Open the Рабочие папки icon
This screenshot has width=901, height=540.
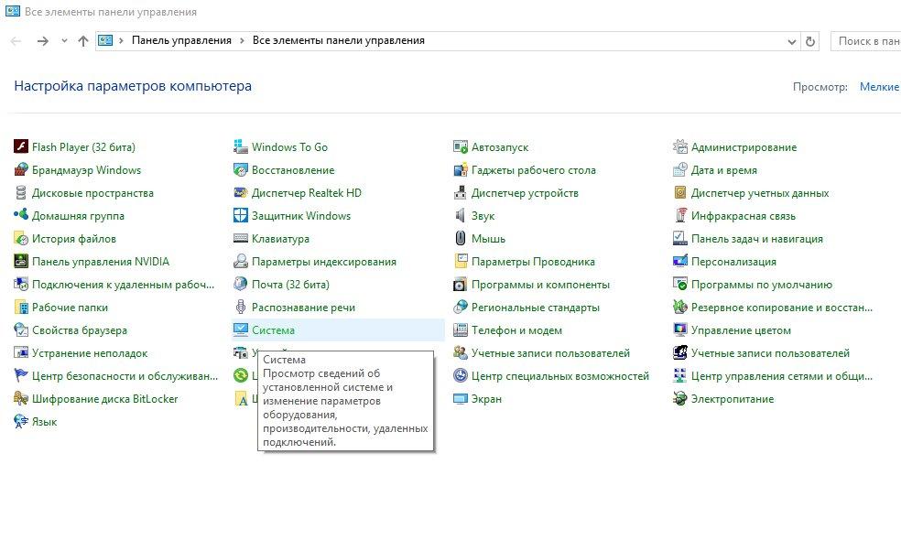[21, 308]
